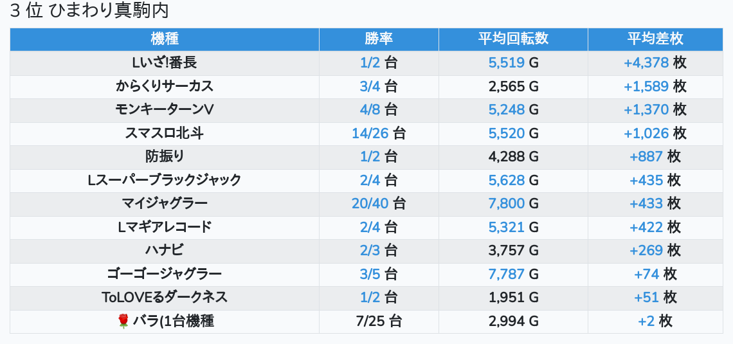Select the Lマギアレコード row name
The image size is (733, 344).
click(x=165, y=227)
